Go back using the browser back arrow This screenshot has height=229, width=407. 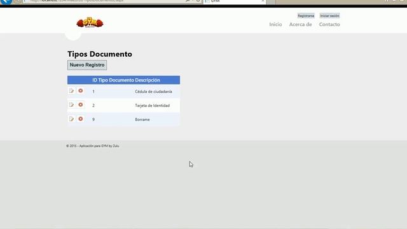point(6,1)
